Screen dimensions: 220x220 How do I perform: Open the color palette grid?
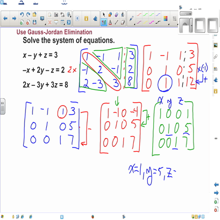coord(165,19)
